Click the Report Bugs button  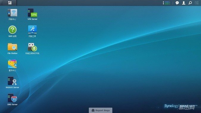point(101,110)
